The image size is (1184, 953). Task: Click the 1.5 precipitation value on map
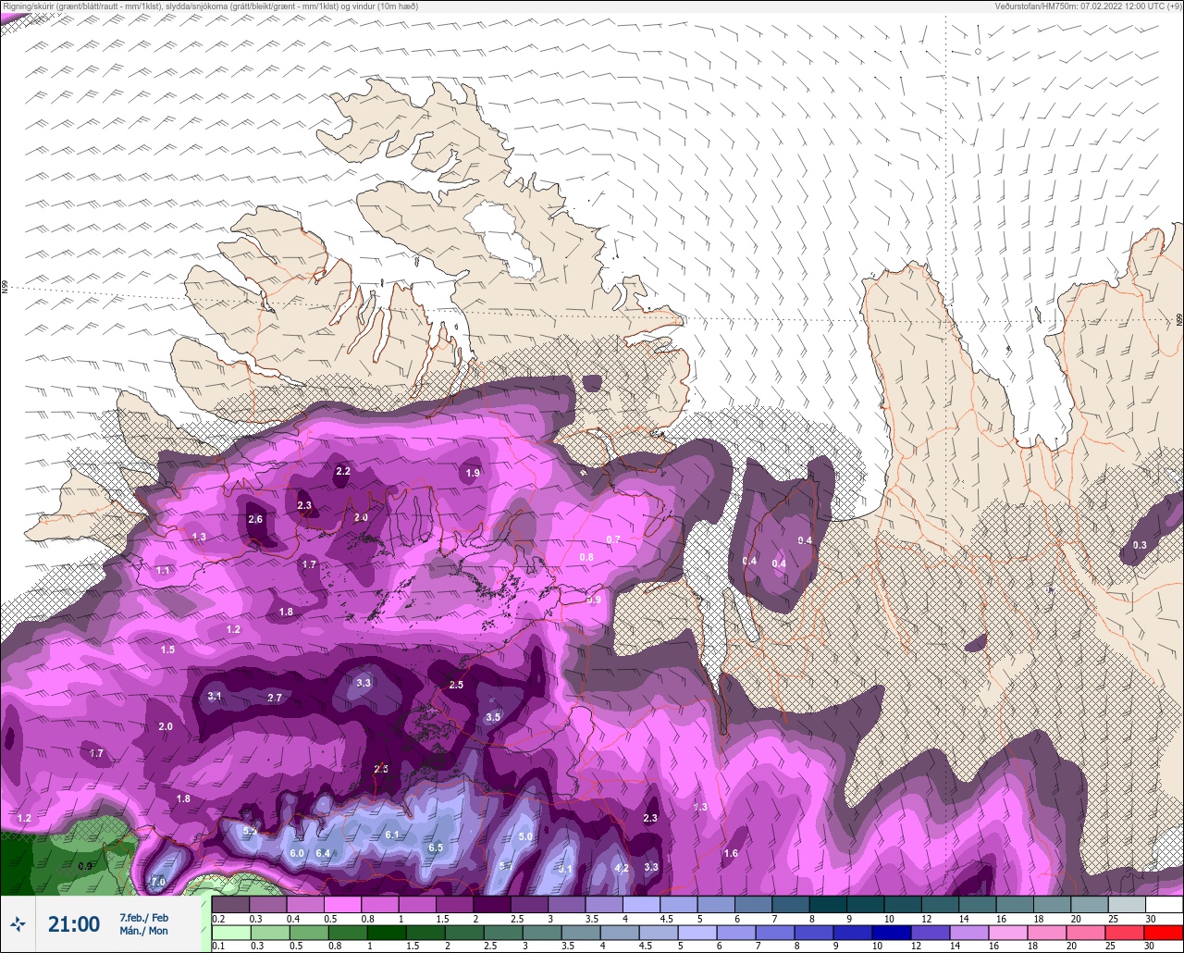(167, 650)
